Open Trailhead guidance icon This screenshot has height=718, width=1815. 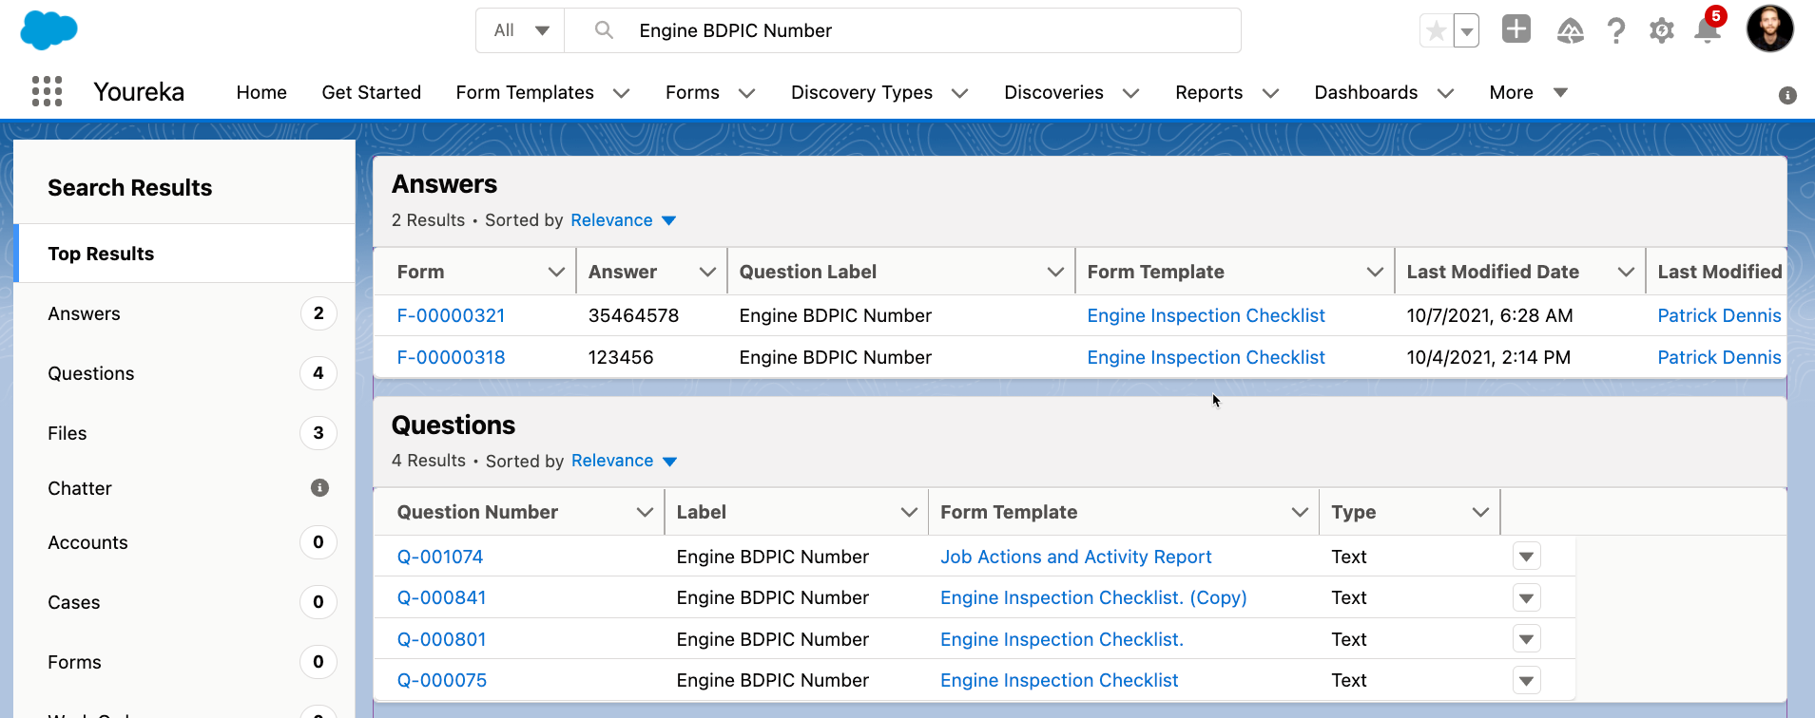pyautogui.click(x=1570, y=31)
